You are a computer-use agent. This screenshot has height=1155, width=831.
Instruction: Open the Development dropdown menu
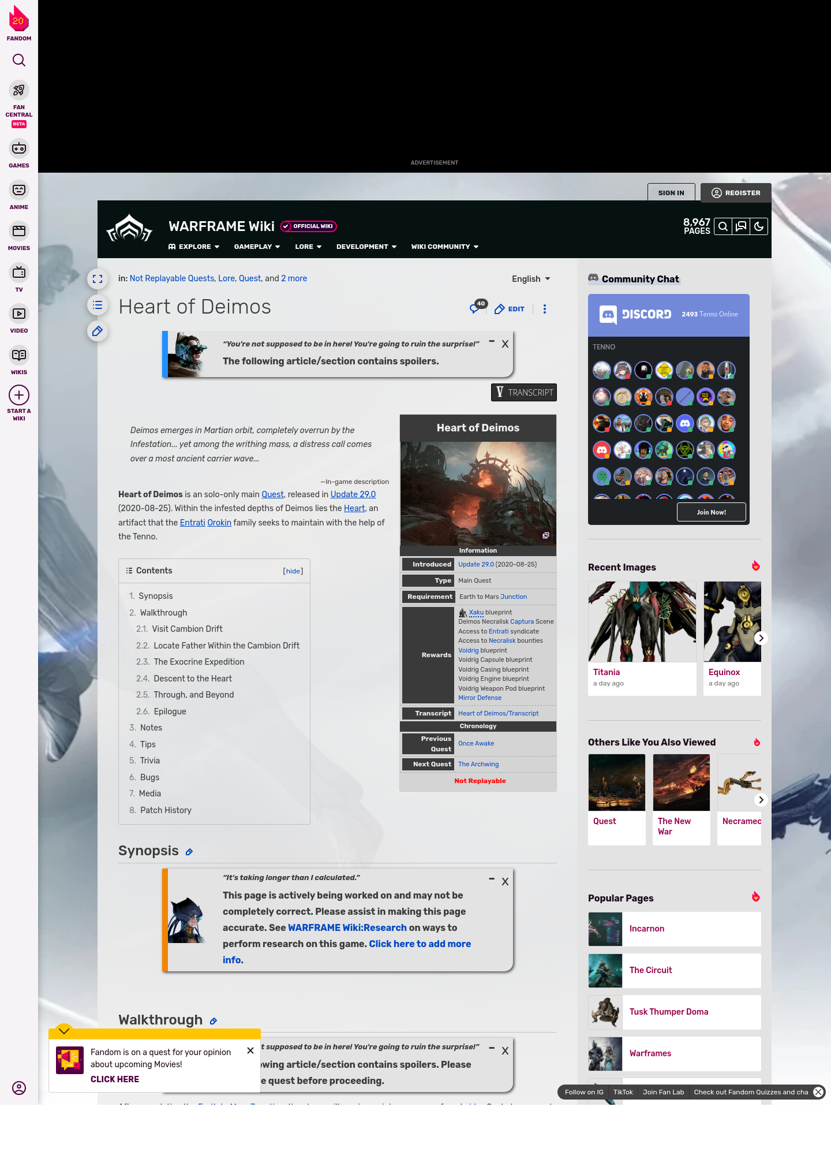[x=366, y=247]
